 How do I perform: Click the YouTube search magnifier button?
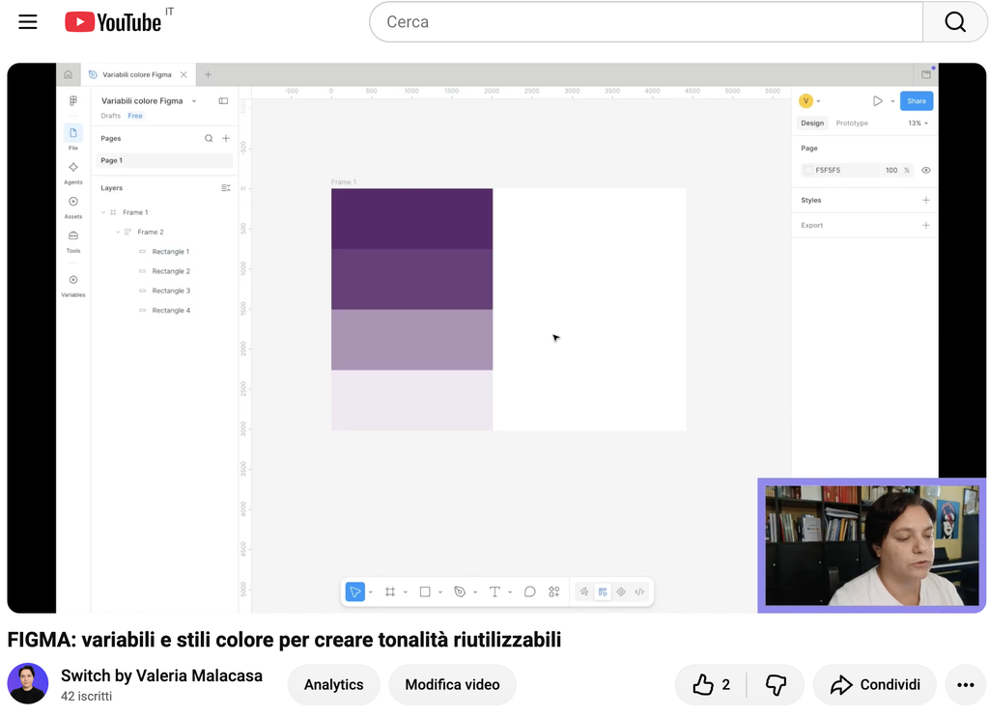(955, 22)
